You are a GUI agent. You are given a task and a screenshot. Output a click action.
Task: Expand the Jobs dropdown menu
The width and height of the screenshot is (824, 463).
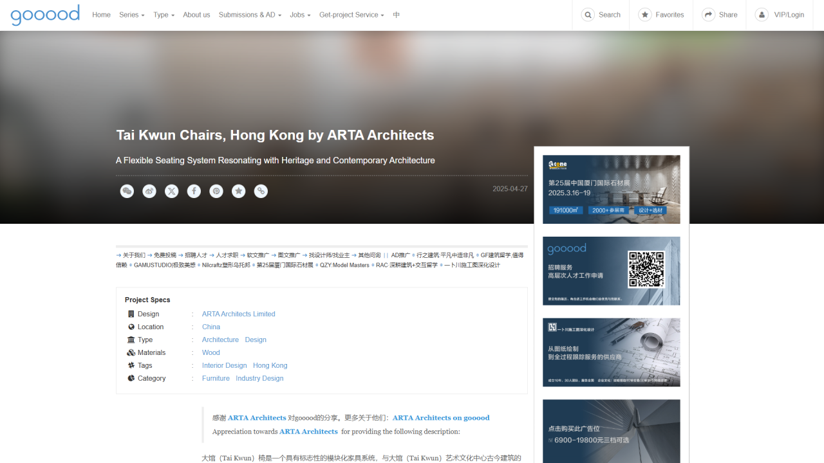[x=300, y=15]
